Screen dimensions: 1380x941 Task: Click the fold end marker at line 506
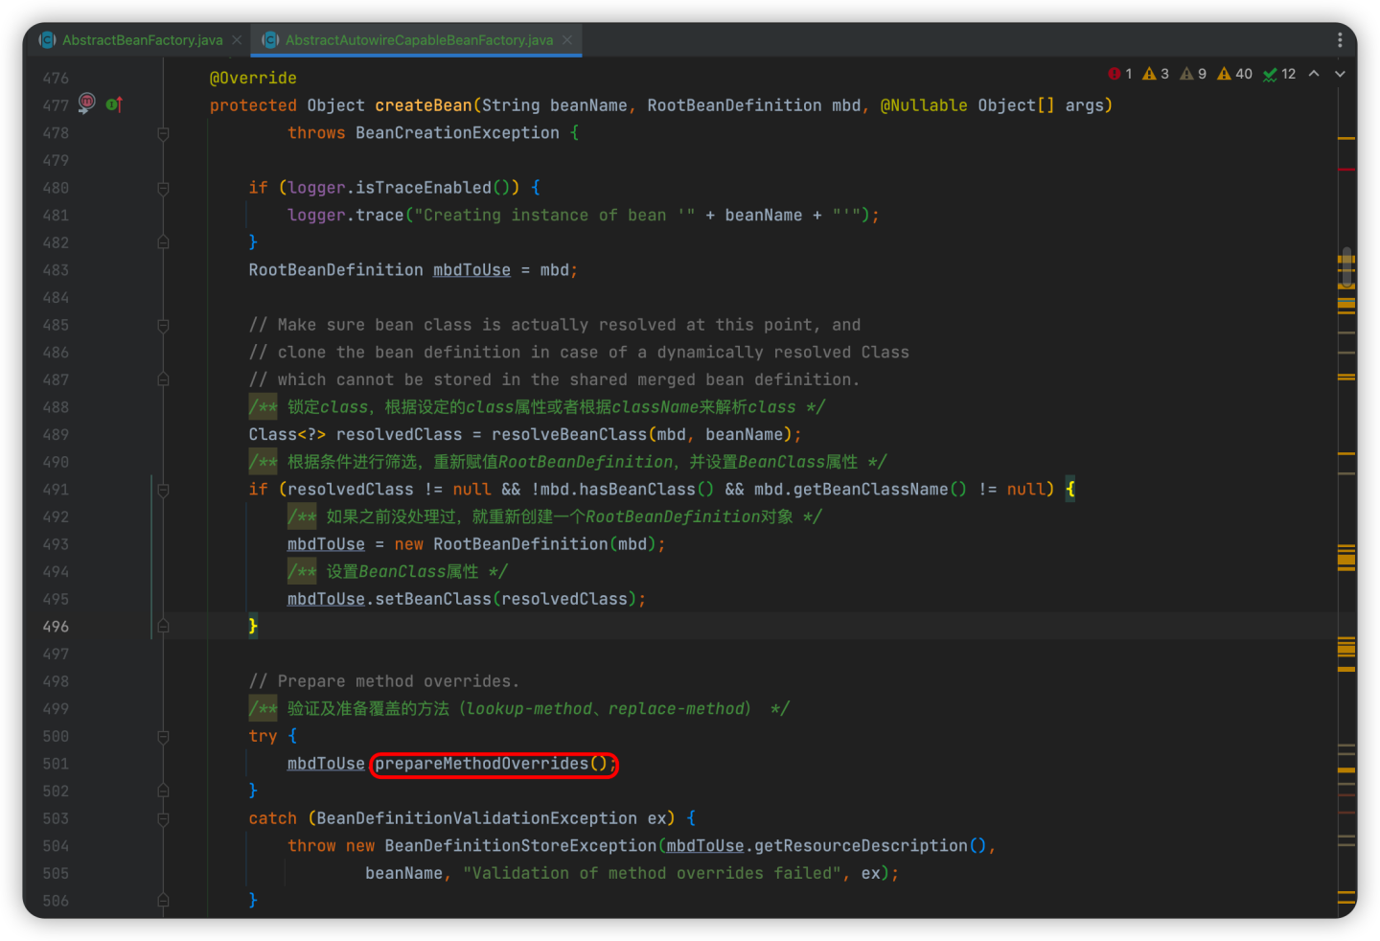pyautogui.click(x=163, y=901)
